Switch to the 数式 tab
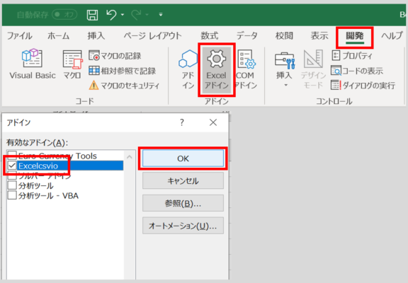 tap(210, 36)
